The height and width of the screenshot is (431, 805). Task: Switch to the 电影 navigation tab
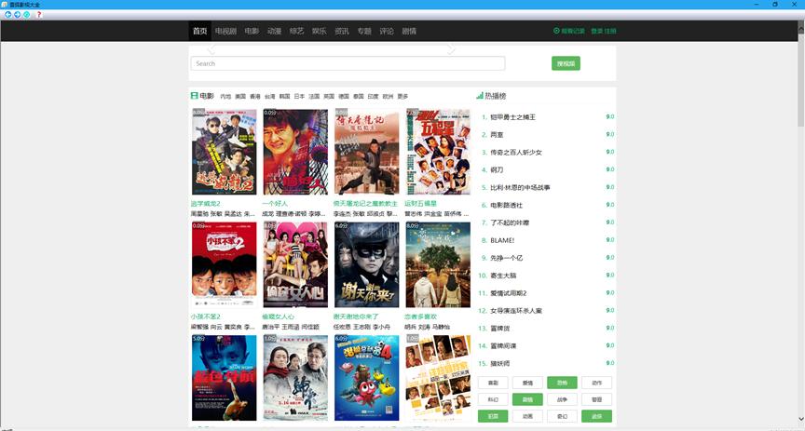click(252, 31)
